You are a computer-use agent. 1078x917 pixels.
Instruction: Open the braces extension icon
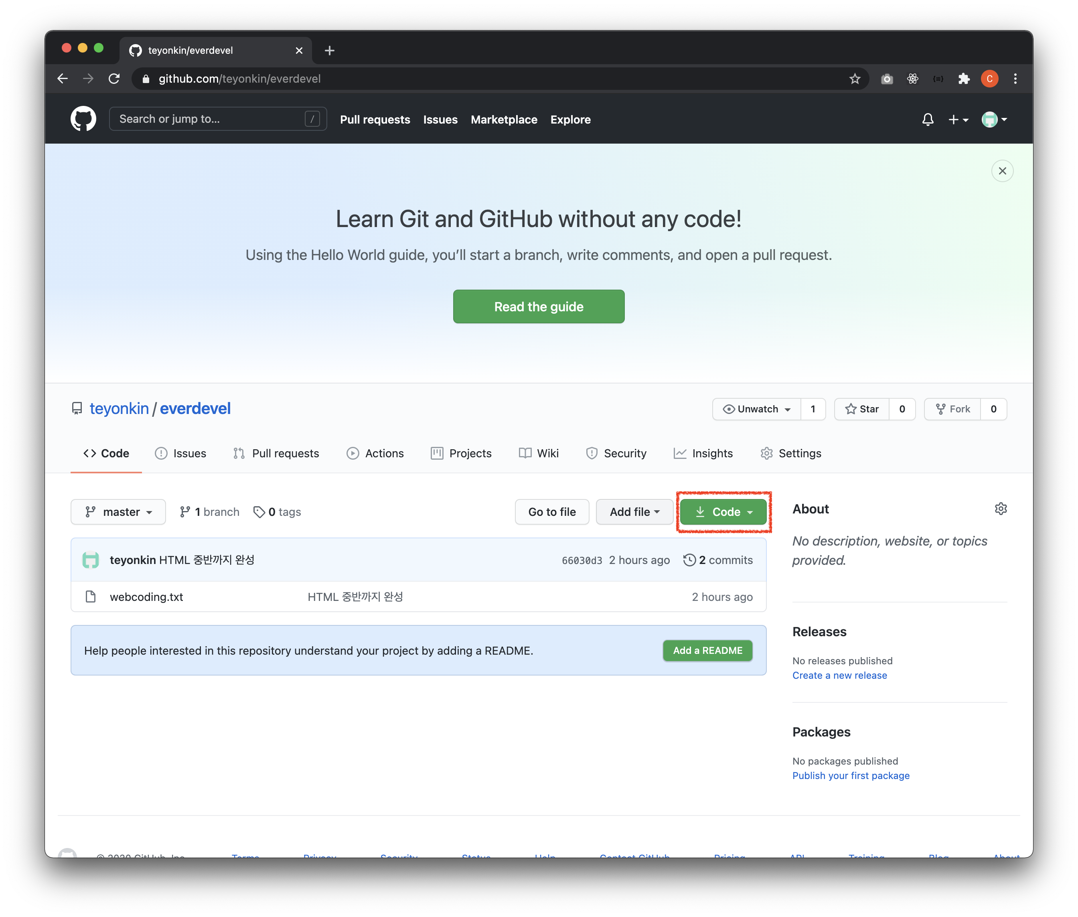938,79
